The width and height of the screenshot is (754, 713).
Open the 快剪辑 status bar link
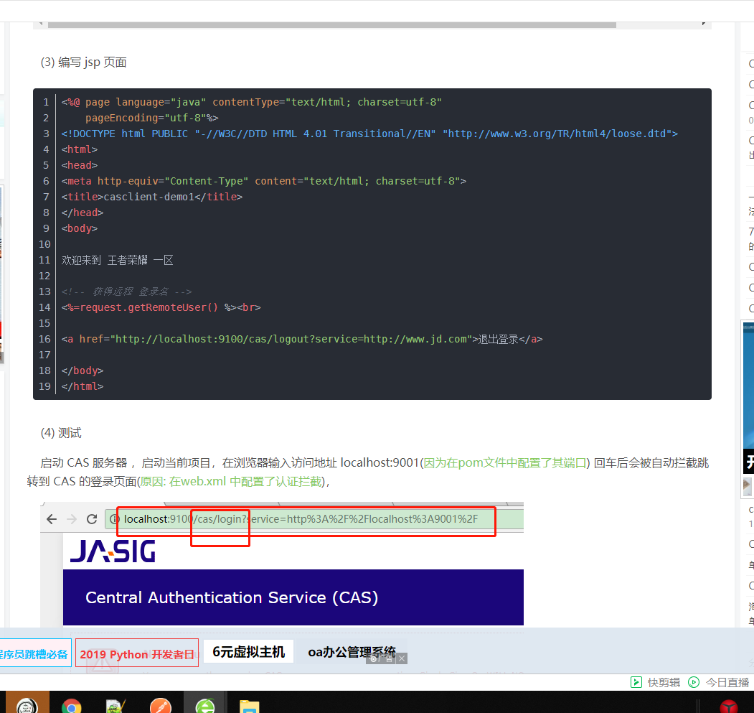coord(663,682)
